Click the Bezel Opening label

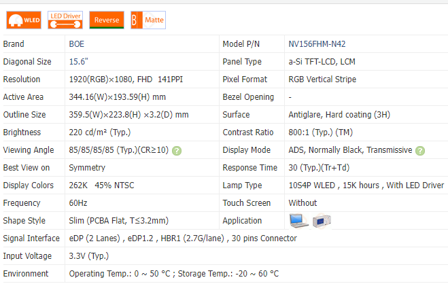[248, 97]
